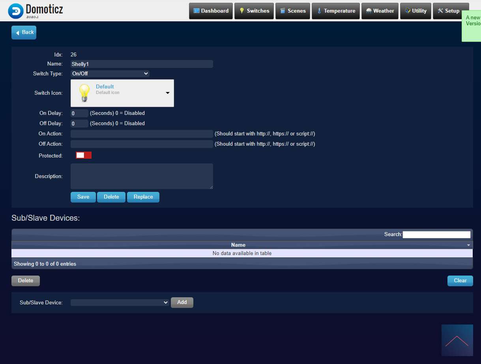
Task: Open Weather via cloud icon
Action: pos(369,11)
